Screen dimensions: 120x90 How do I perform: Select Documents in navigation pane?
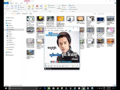10,27
